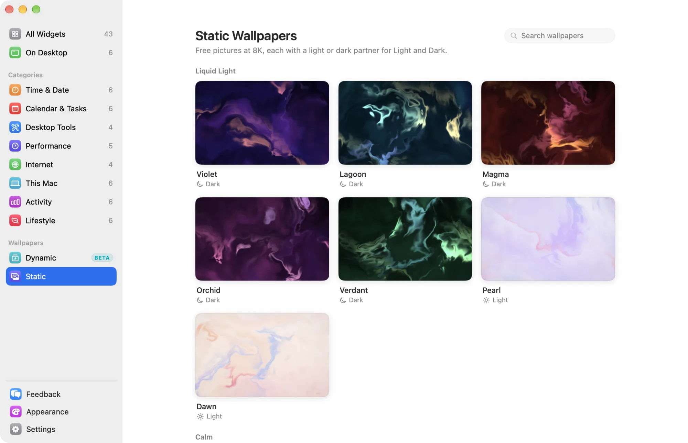This screenshot has width=688, height=443.
Task: Click the Liquid Light section heading
Action: 215,71
